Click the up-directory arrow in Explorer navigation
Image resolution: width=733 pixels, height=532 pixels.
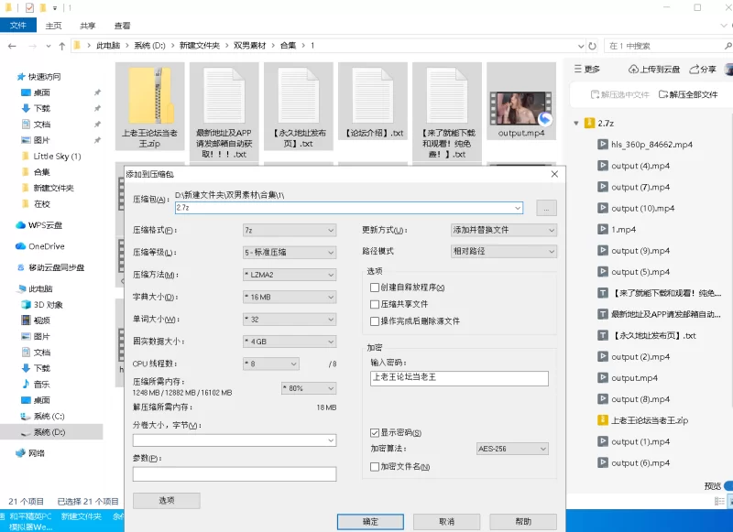click(61, 45)
